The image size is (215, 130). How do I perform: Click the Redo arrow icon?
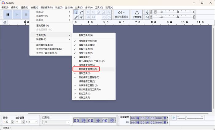coord(109,17)
